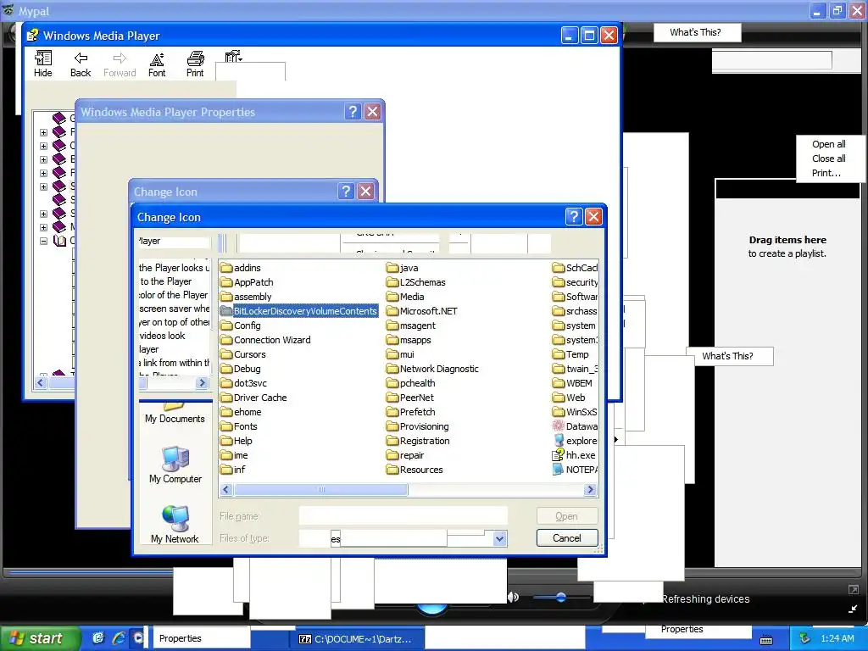Image resolution: width=868 pixels, height=651 pixels.
Task: Select the repair folder
Action: (x=405, y=455)
